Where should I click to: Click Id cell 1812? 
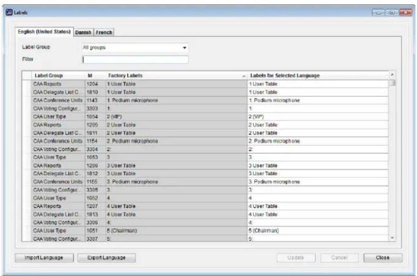95,173
